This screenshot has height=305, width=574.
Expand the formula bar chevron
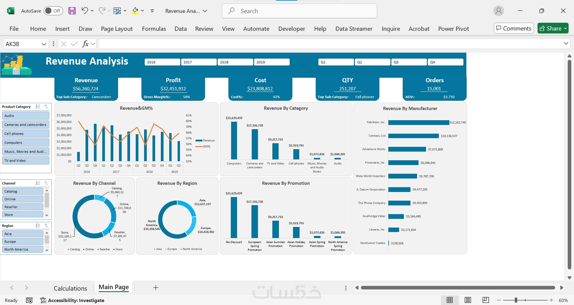(x=566, y=44)
